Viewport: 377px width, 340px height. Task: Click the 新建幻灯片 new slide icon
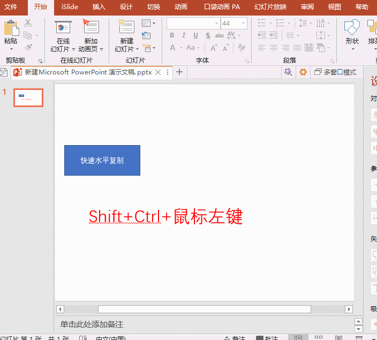[126, 27]
